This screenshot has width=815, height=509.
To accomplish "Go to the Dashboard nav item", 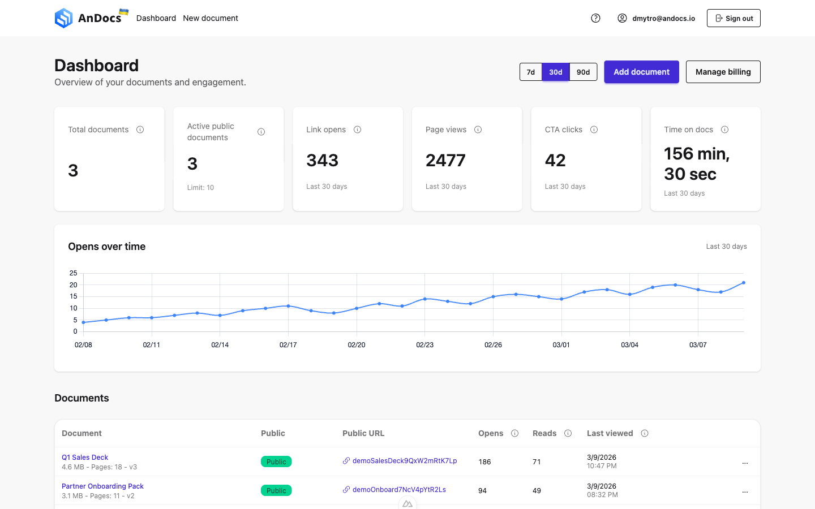I will click(156, 18).
